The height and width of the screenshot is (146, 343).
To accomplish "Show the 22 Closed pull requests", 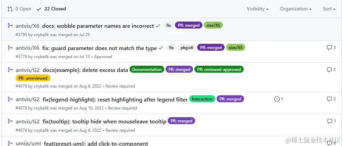I will point(55,9).
